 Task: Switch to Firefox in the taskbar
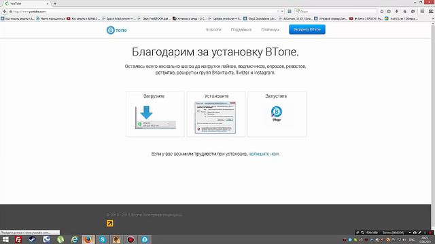pos(88,239)
